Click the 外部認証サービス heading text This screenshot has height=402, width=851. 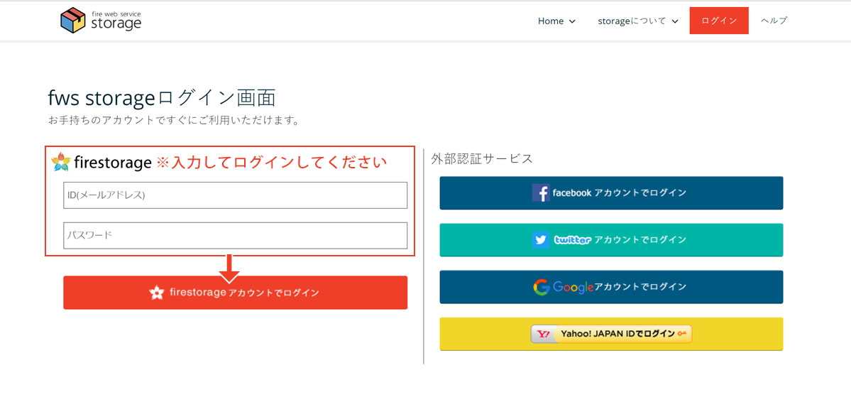coord(482,158)
